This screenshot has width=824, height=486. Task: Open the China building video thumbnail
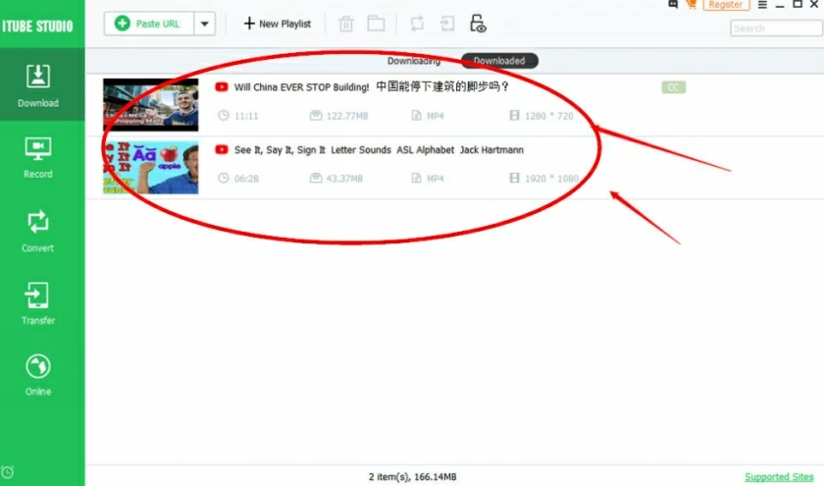pos(151,105)
